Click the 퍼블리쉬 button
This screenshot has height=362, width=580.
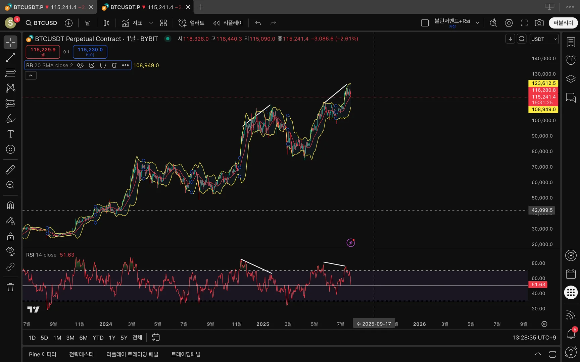[x=563, y=23]
